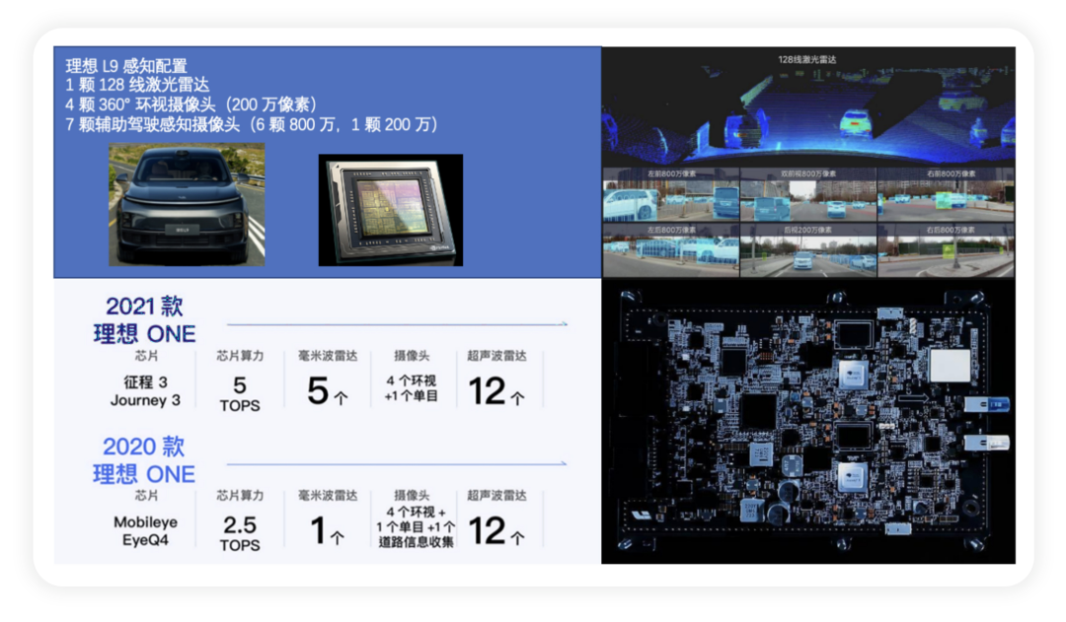Select the 左后800万像素 camera view

tap(671, 250)
